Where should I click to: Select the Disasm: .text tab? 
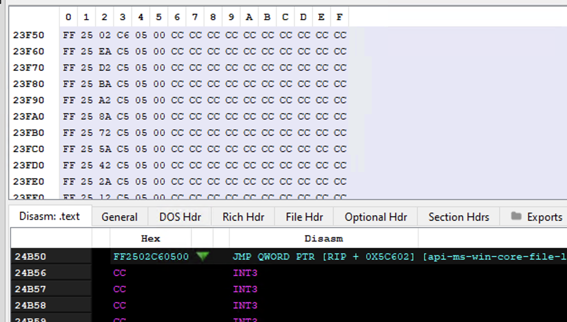50,216
